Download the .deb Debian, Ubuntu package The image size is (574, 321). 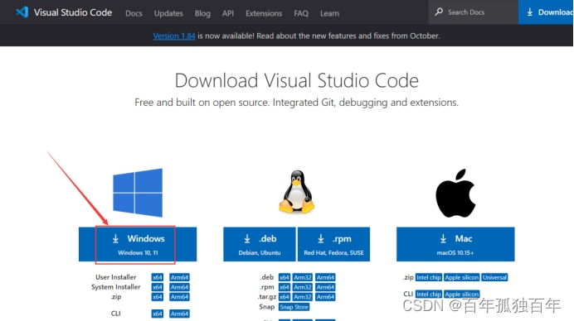point(259,244)
